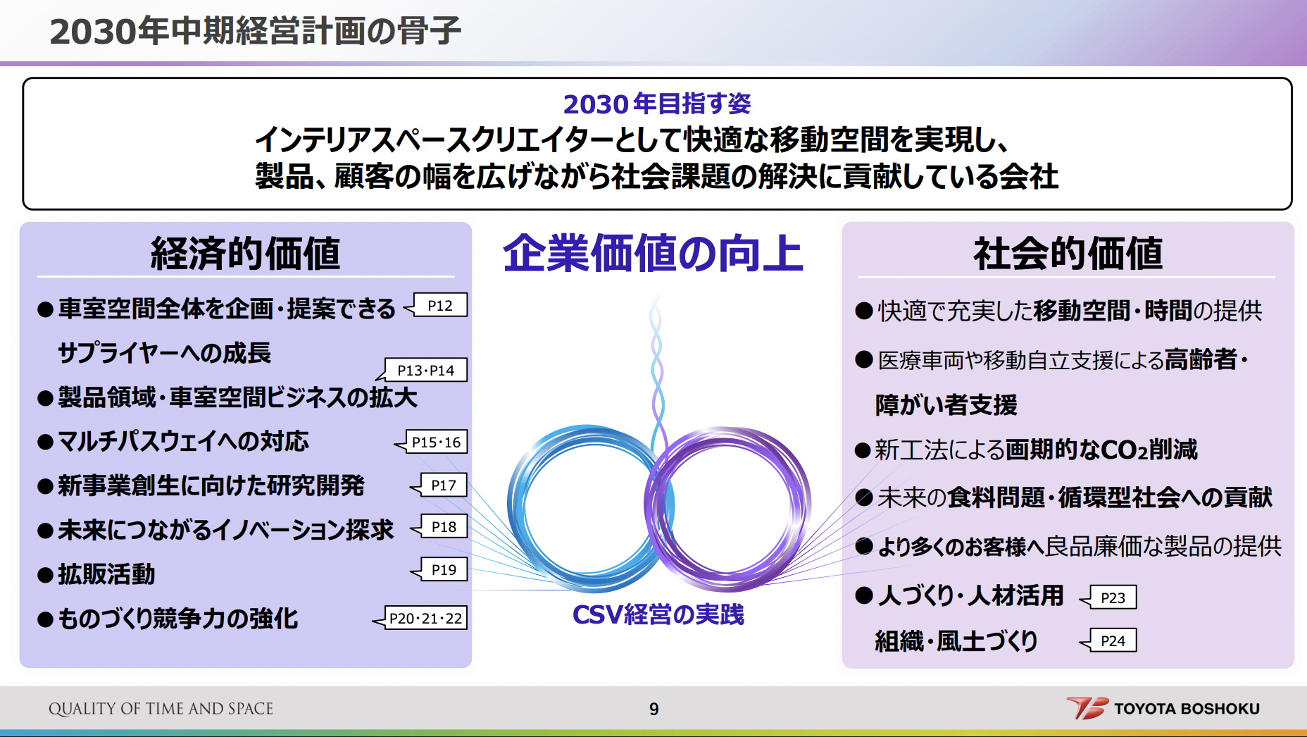Follow the P18 page reference tag

pyautogui.click(x=444, y=526)
